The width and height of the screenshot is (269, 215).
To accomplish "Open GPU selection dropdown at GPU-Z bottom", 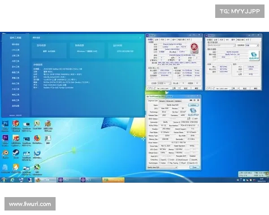I will pyautogui.click(x=162, y=167).
